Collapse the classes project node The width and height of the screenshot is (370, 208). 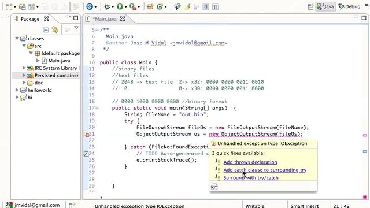pos(17,38)
